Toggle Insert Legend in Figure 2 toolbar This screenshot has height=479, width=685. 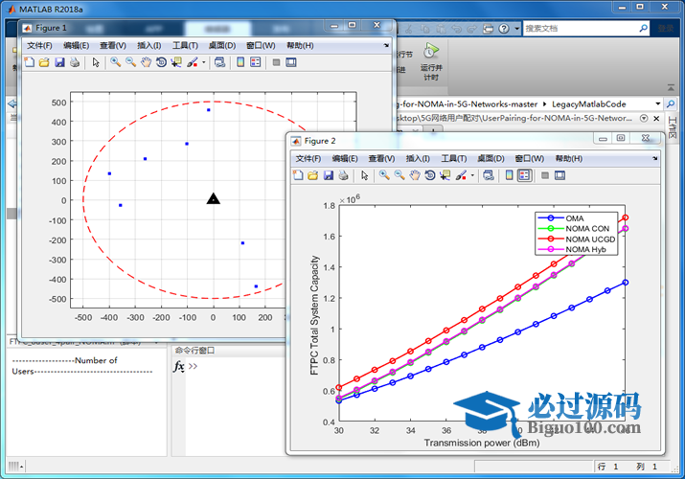(524, 175)
